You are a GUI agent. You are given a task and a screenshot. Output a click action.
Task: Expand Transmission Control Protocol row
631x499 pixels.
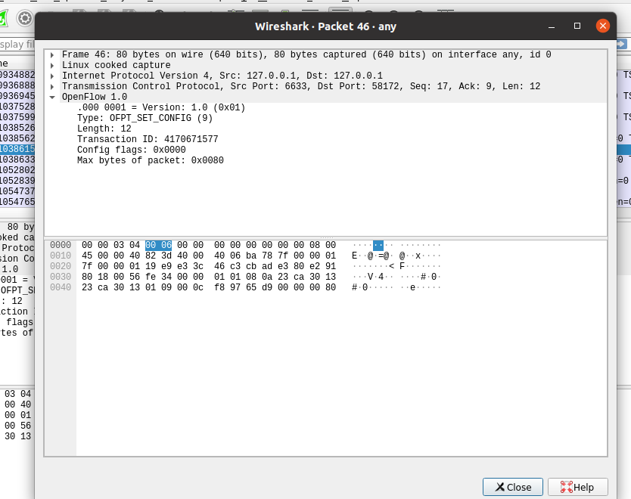[52, 86]
